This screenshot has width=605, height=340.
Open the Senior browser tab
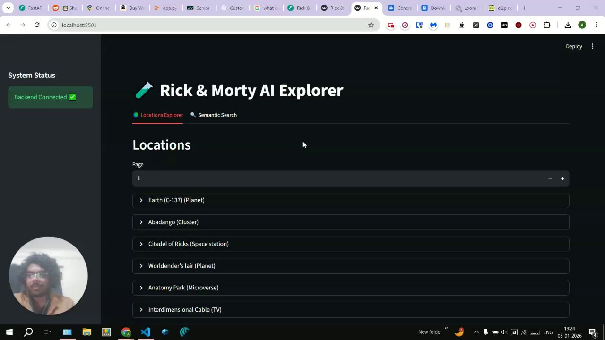199,8
